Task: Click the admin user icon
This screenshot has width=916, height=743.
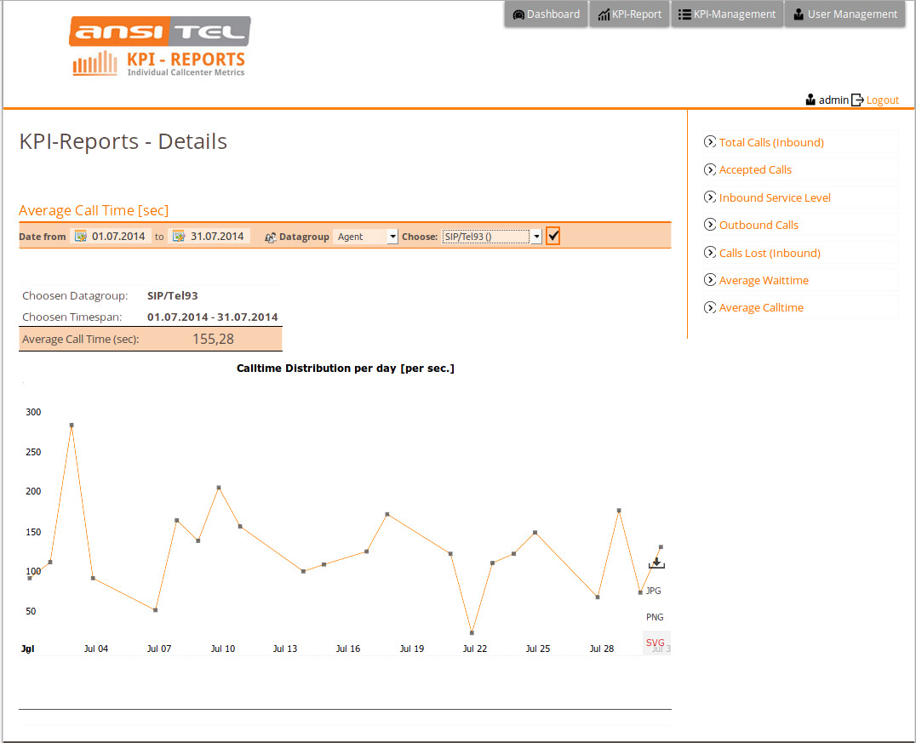Action: (810, 100)
